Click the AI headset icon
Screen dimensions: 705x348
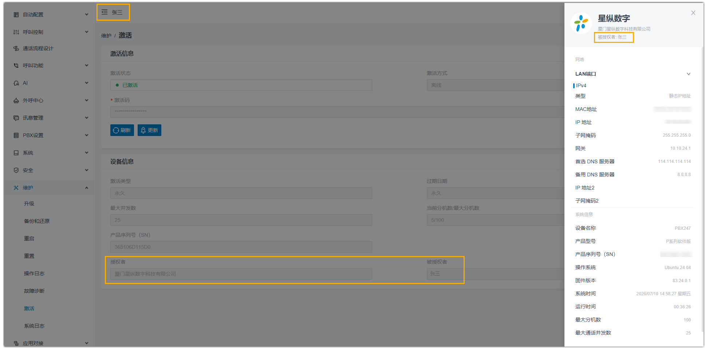[x=16, y=83]
